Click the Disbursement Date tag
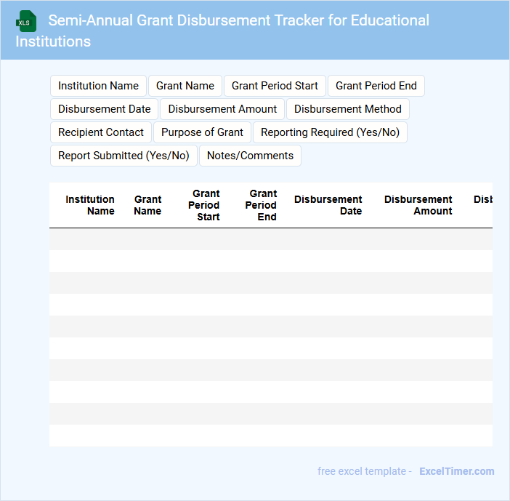The height and width of the screenshot is (501, 510). pyautogui.click(x=104, y=109)
